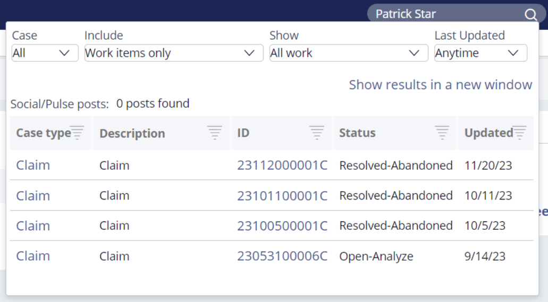
Task: Open the Show dropdown All work
Action: 349,53
